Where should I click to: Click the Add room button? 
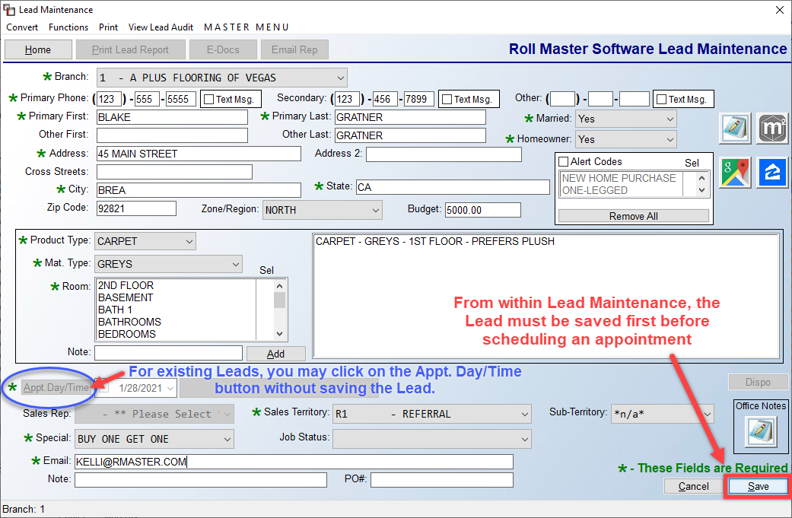pyautogui.click(x=275, y=354)
